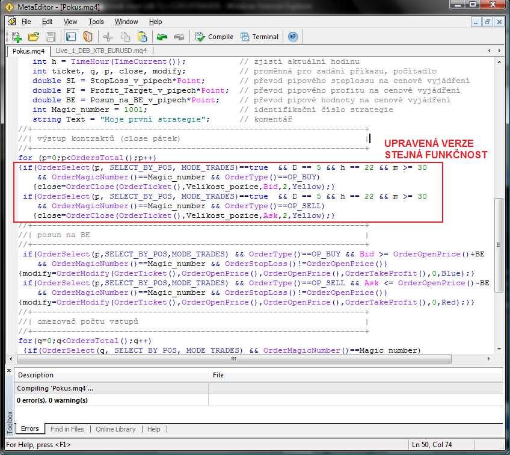Click the "výstup kontraktů (close pátek)" comment

coord(109,138)
